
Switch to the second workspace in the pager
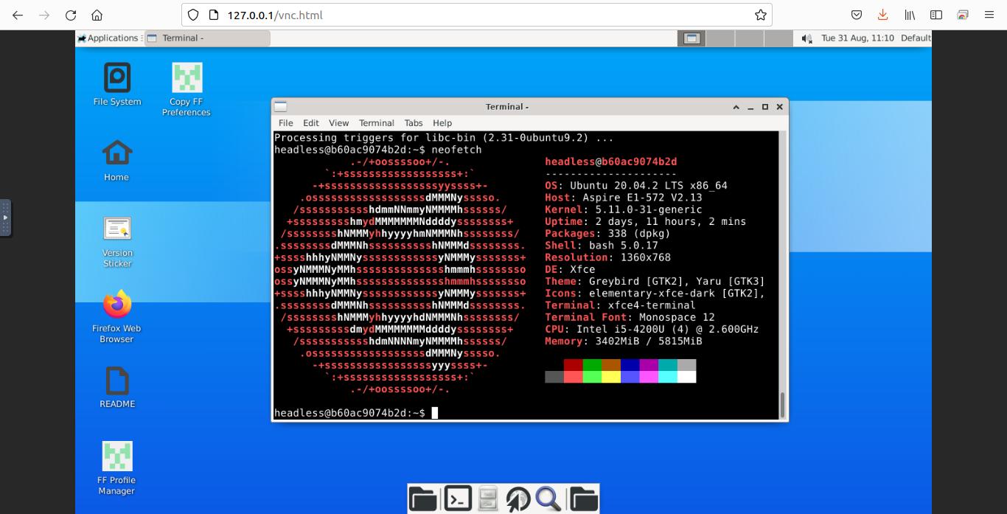tap(720, 38)
